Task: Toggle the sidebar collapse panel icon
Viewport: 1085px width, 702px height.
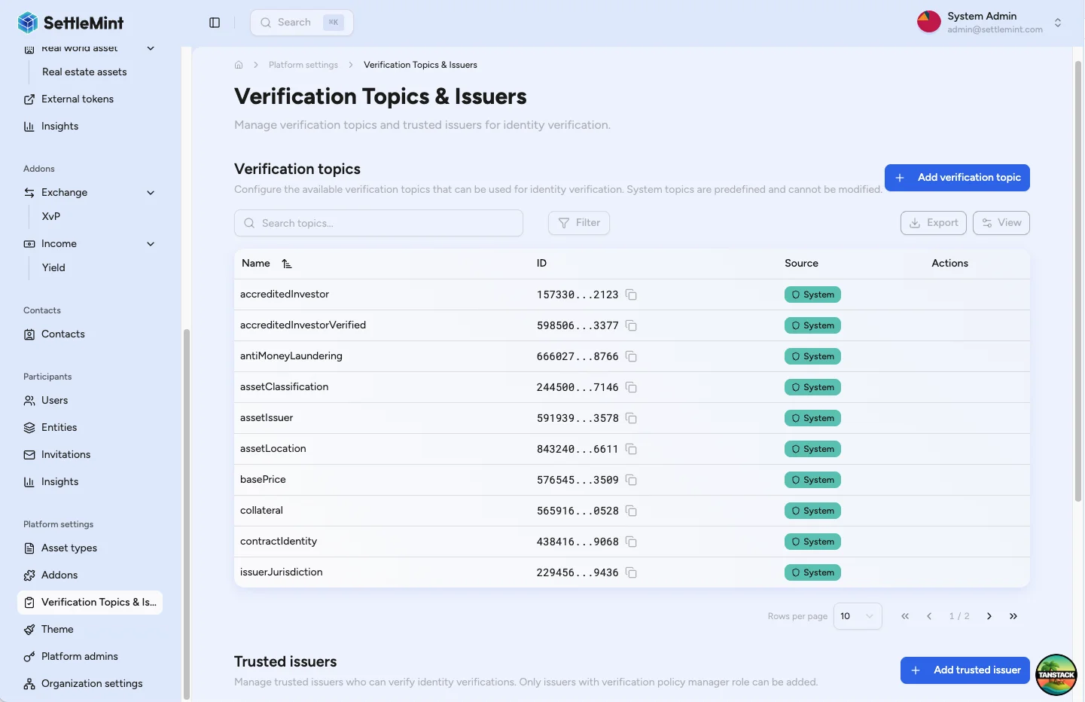Action: (x=215, y=22)
